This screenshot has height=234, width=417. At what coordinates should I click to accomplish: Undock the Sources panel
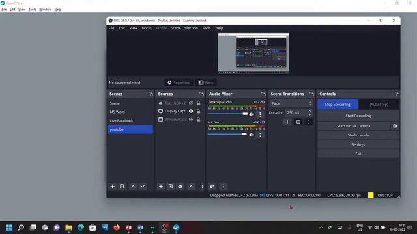201,94
